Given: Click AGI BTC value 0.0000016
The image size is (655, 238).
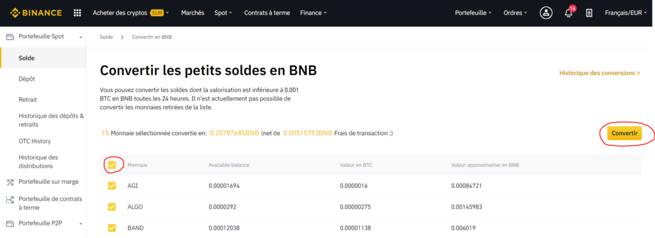Looking at the screenshot, I should 354,186.
